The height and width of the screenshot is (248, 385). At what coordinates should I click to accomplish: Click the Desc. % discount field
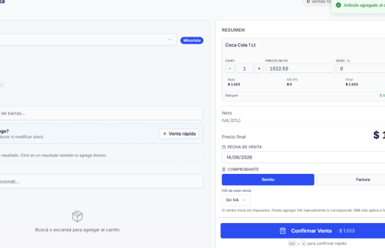[361, 69]
